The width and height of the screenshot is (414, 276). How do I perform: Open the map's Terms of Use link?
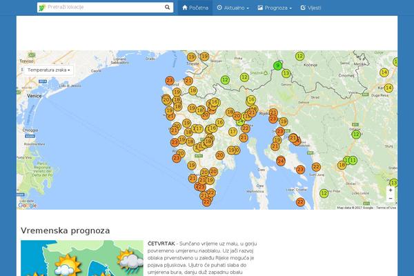(x=386, y=208)
